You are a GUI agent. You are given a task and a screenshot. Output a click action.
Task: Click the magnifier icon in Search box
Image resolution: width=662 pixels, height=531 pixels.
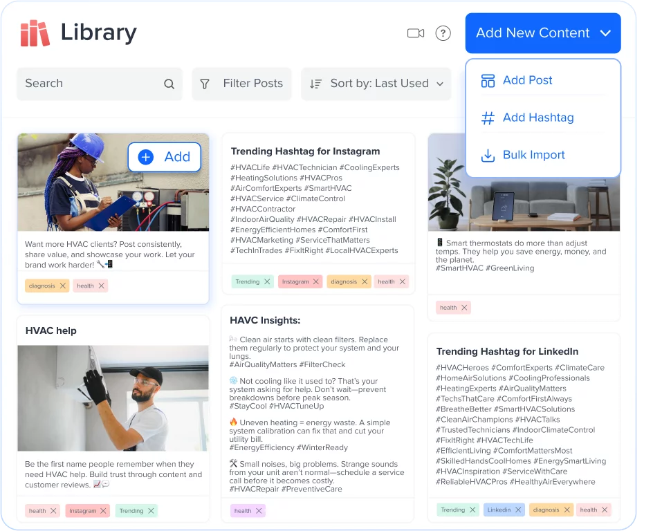point(169,84)
